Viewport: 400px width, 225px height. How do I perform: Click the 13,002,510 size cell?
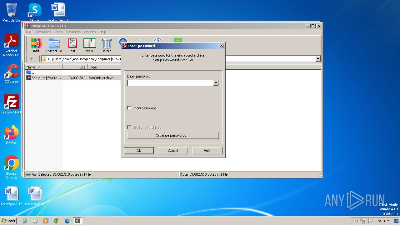tap(77, 78)
